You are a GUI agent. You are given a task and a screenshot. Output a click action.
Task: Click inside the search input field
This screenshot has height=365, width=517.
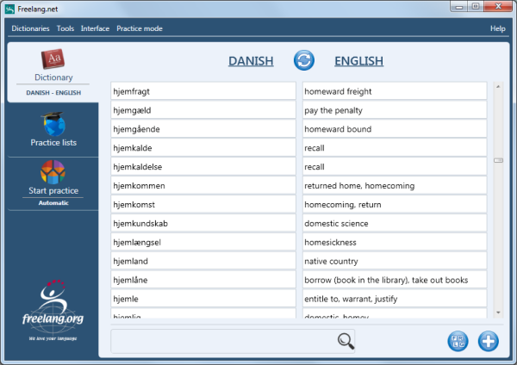pos(222,341)
